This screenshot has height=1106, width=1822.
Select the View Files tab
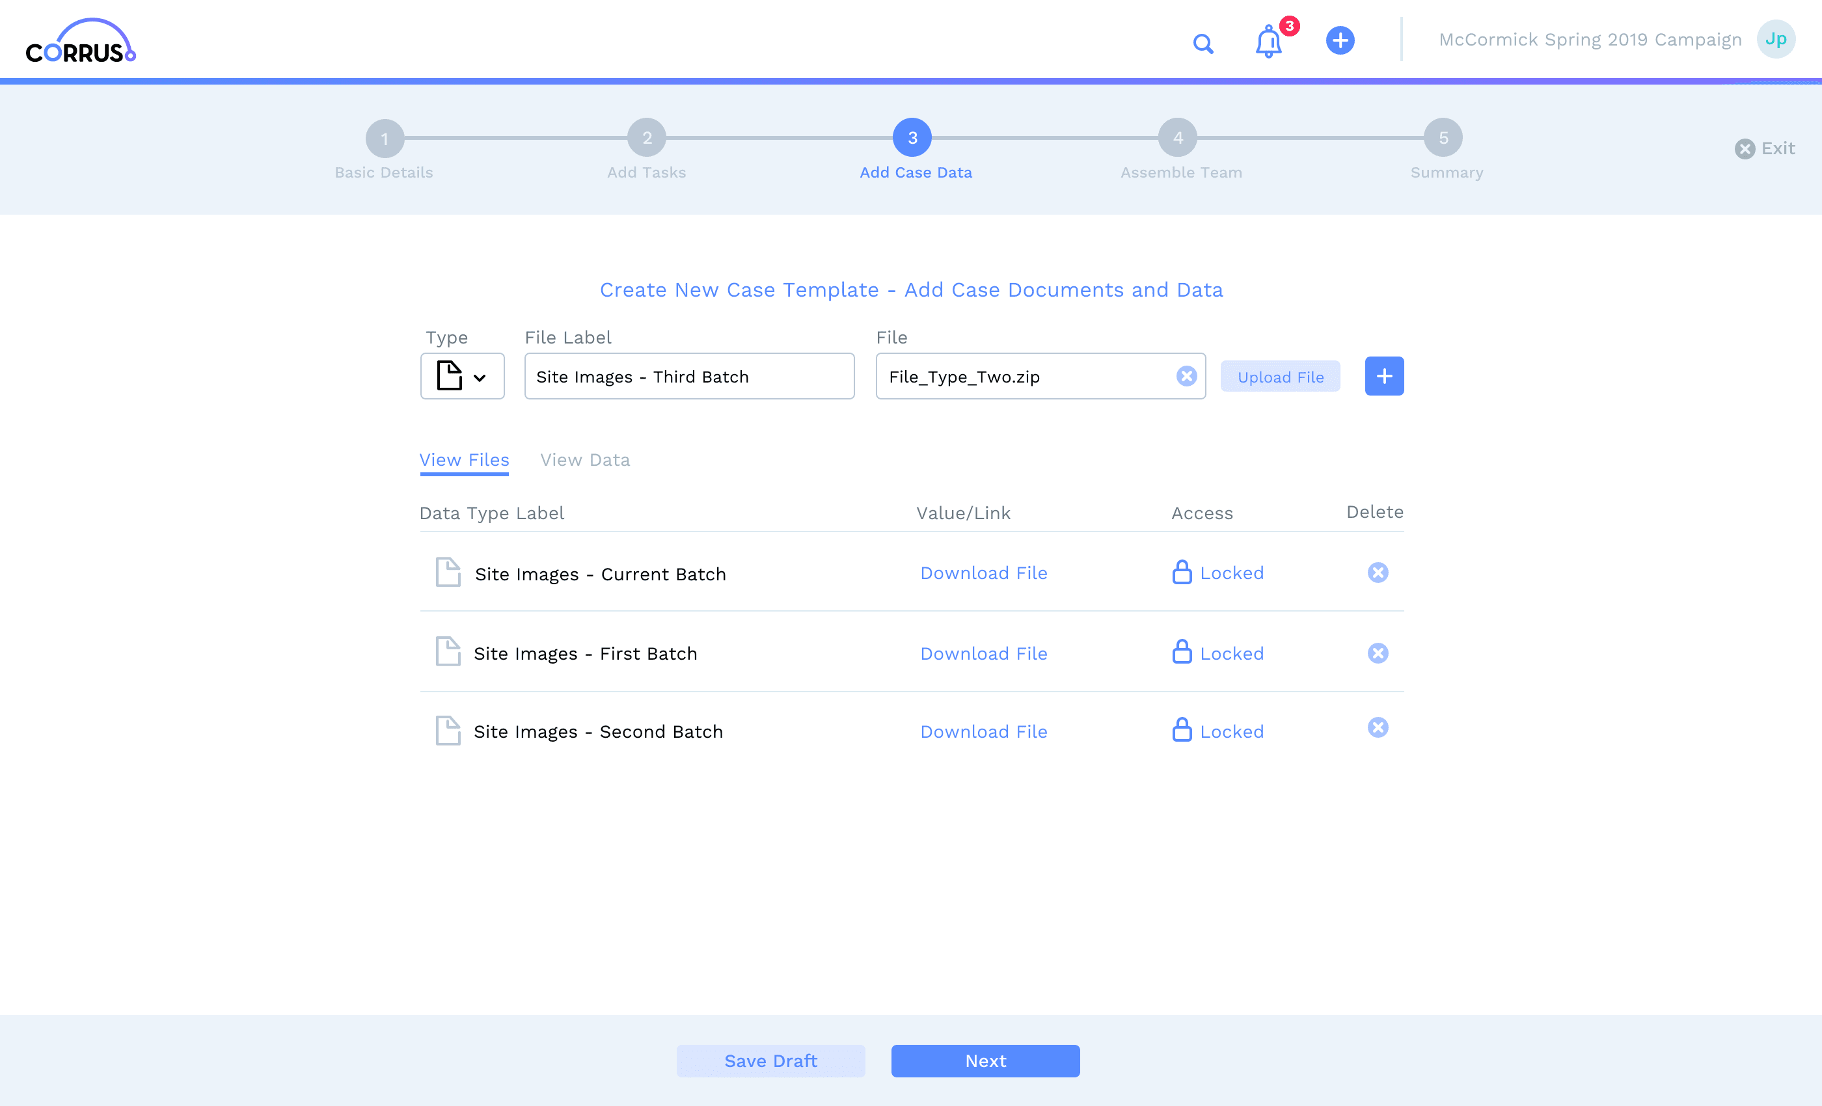click(x=465, y=460)
